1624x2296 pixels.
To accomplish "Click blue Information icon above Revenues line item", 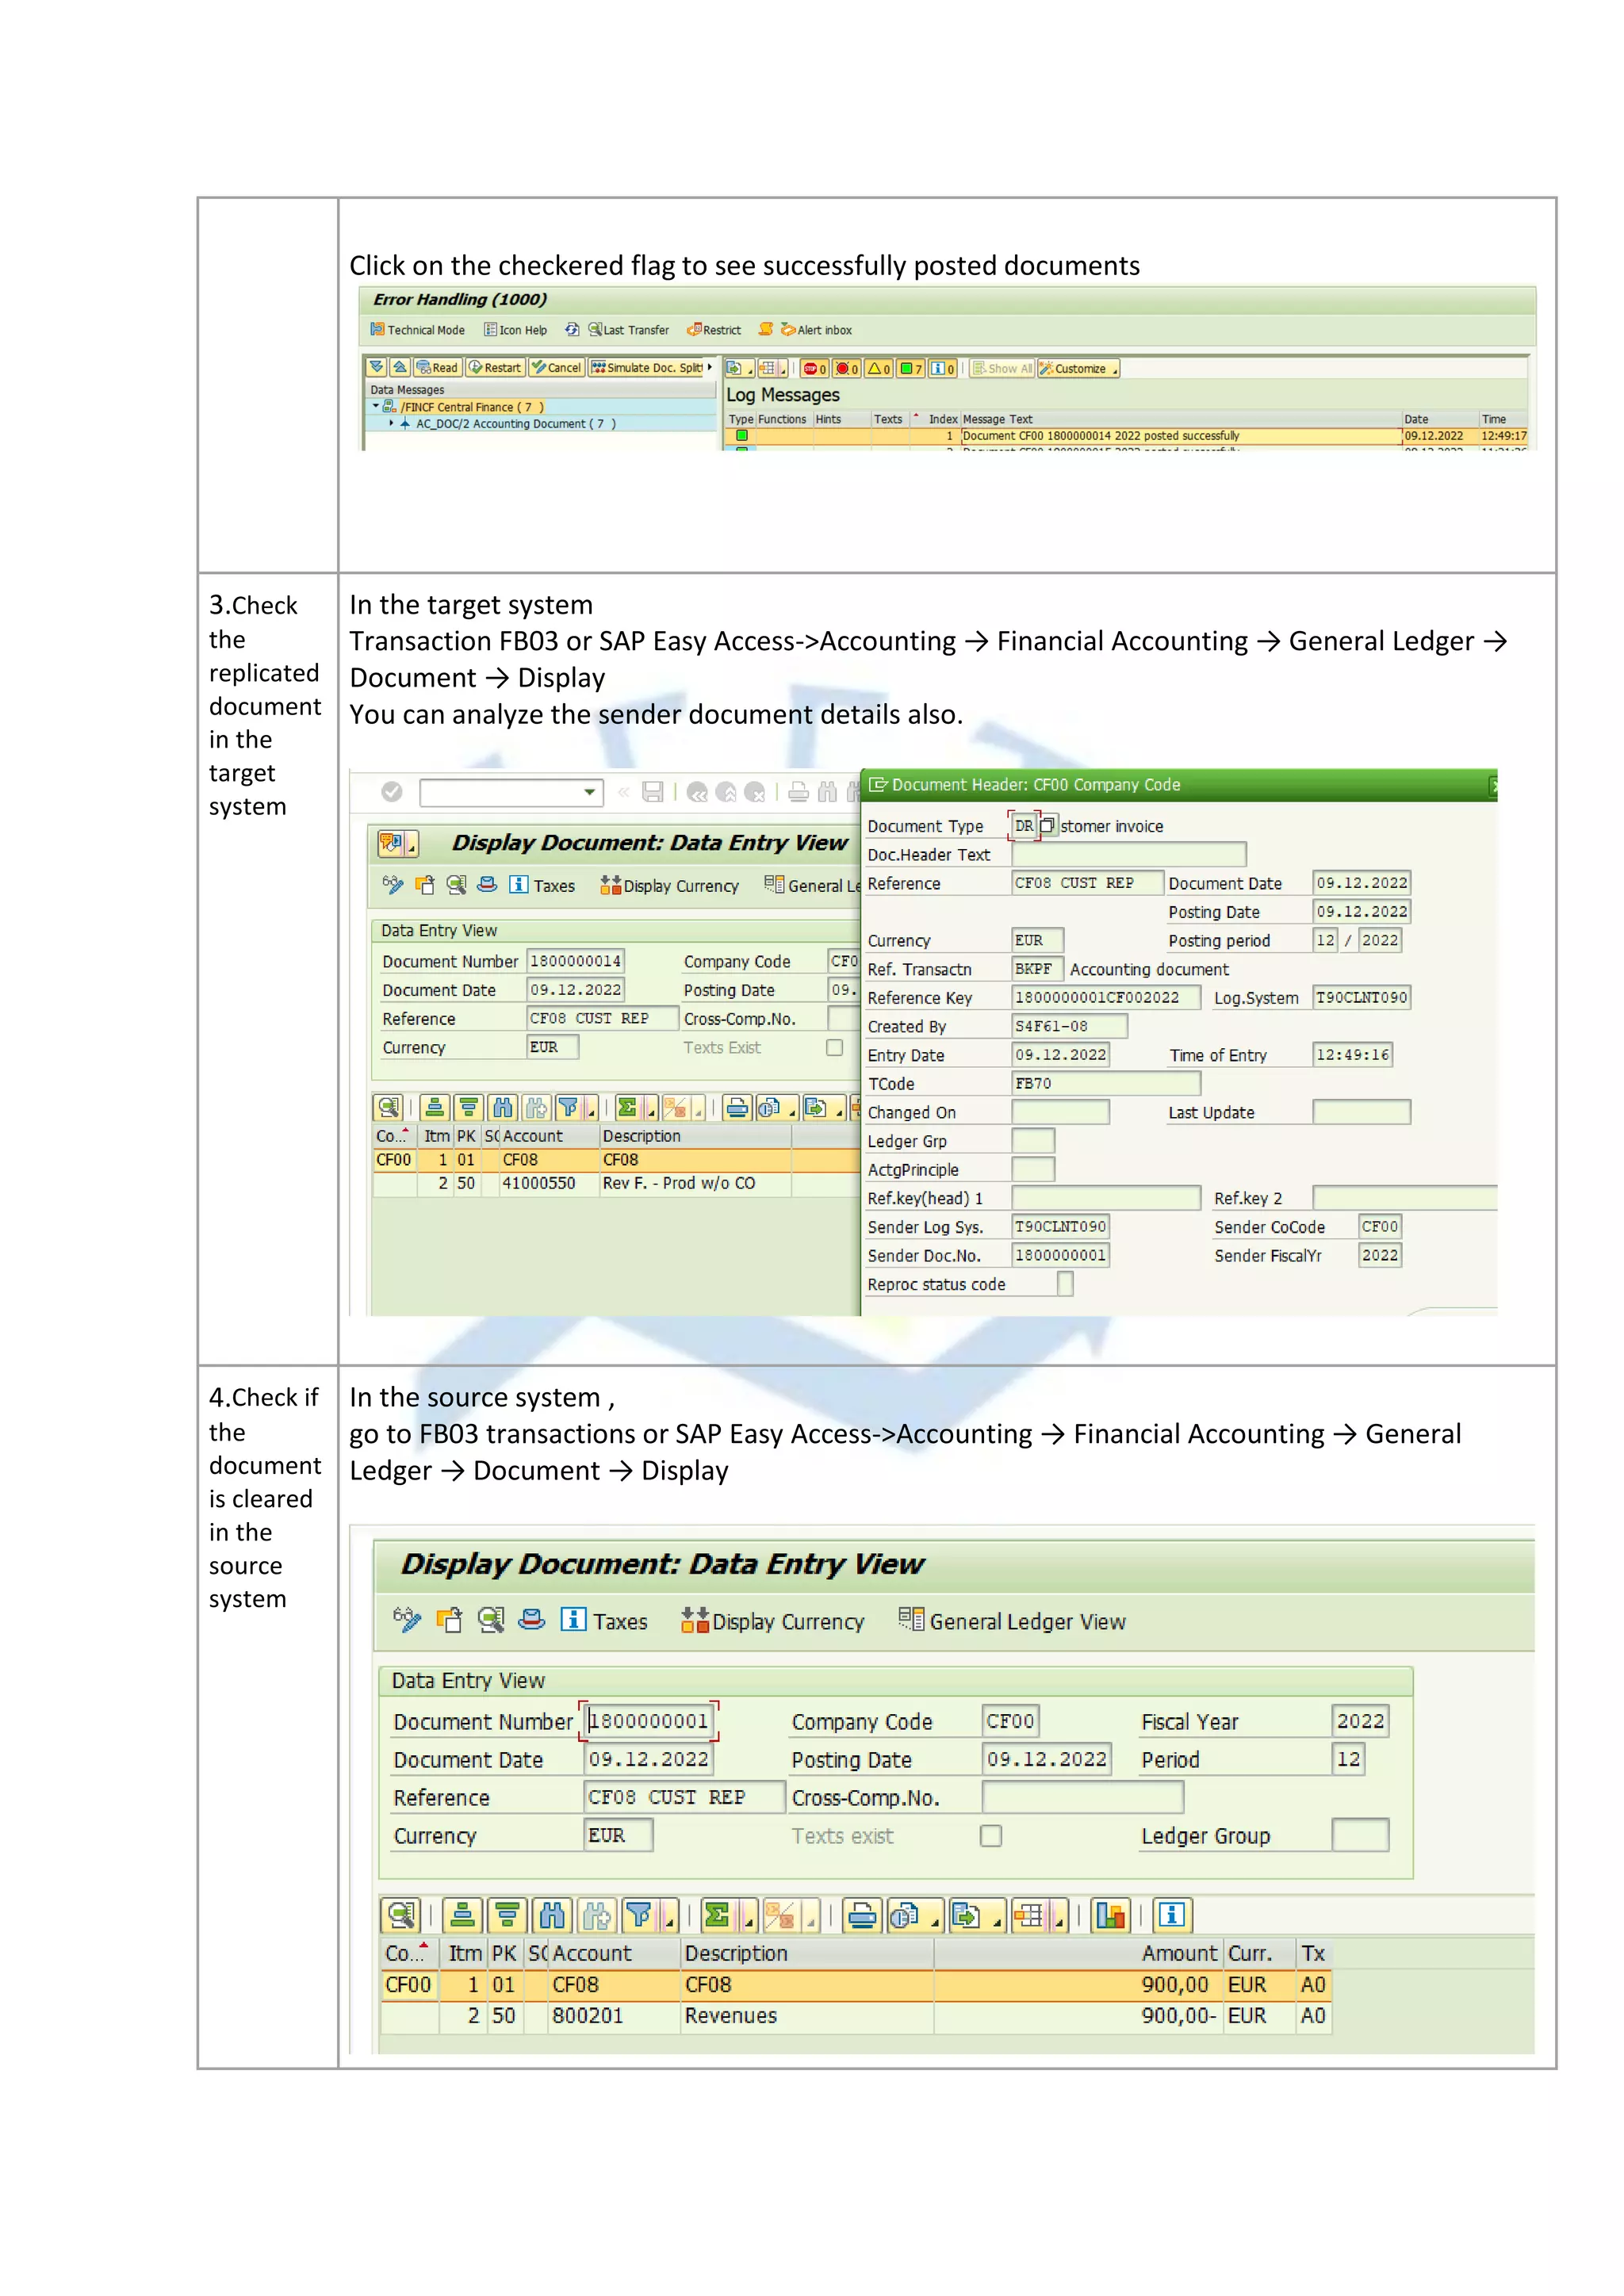I will click(x=1172, y=1915).
